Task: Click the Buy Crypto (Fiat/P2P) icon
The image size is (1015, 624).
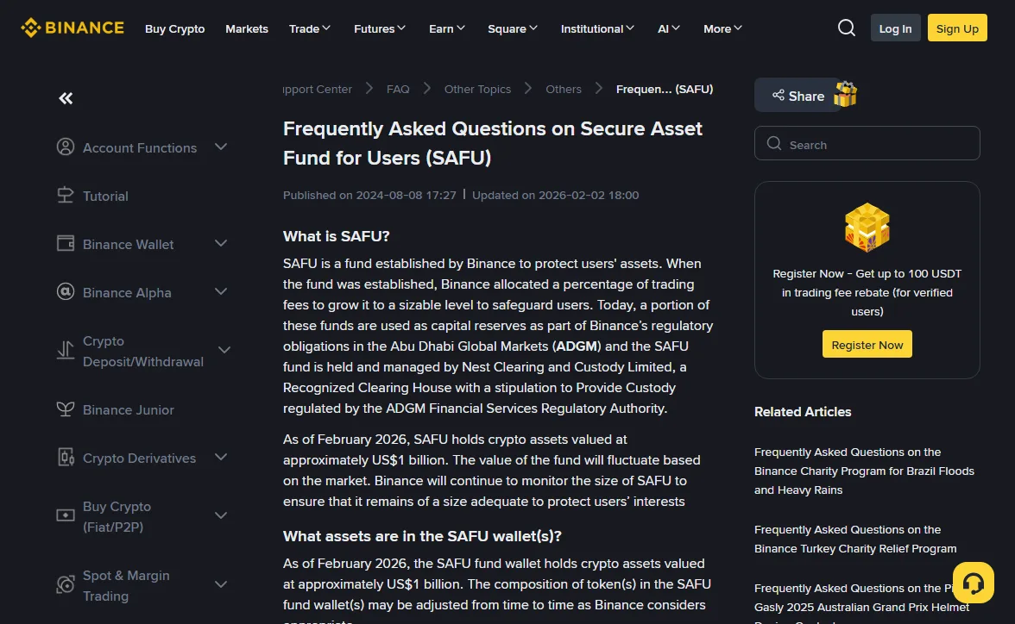Action: (66, 515)
